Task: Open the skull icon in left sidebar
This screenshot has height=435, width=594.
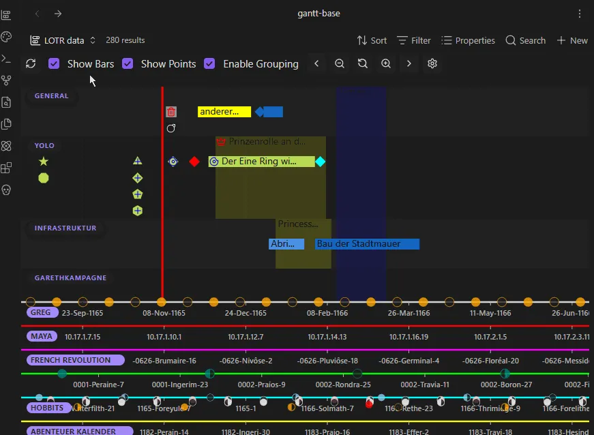Action: coord(6,190)
